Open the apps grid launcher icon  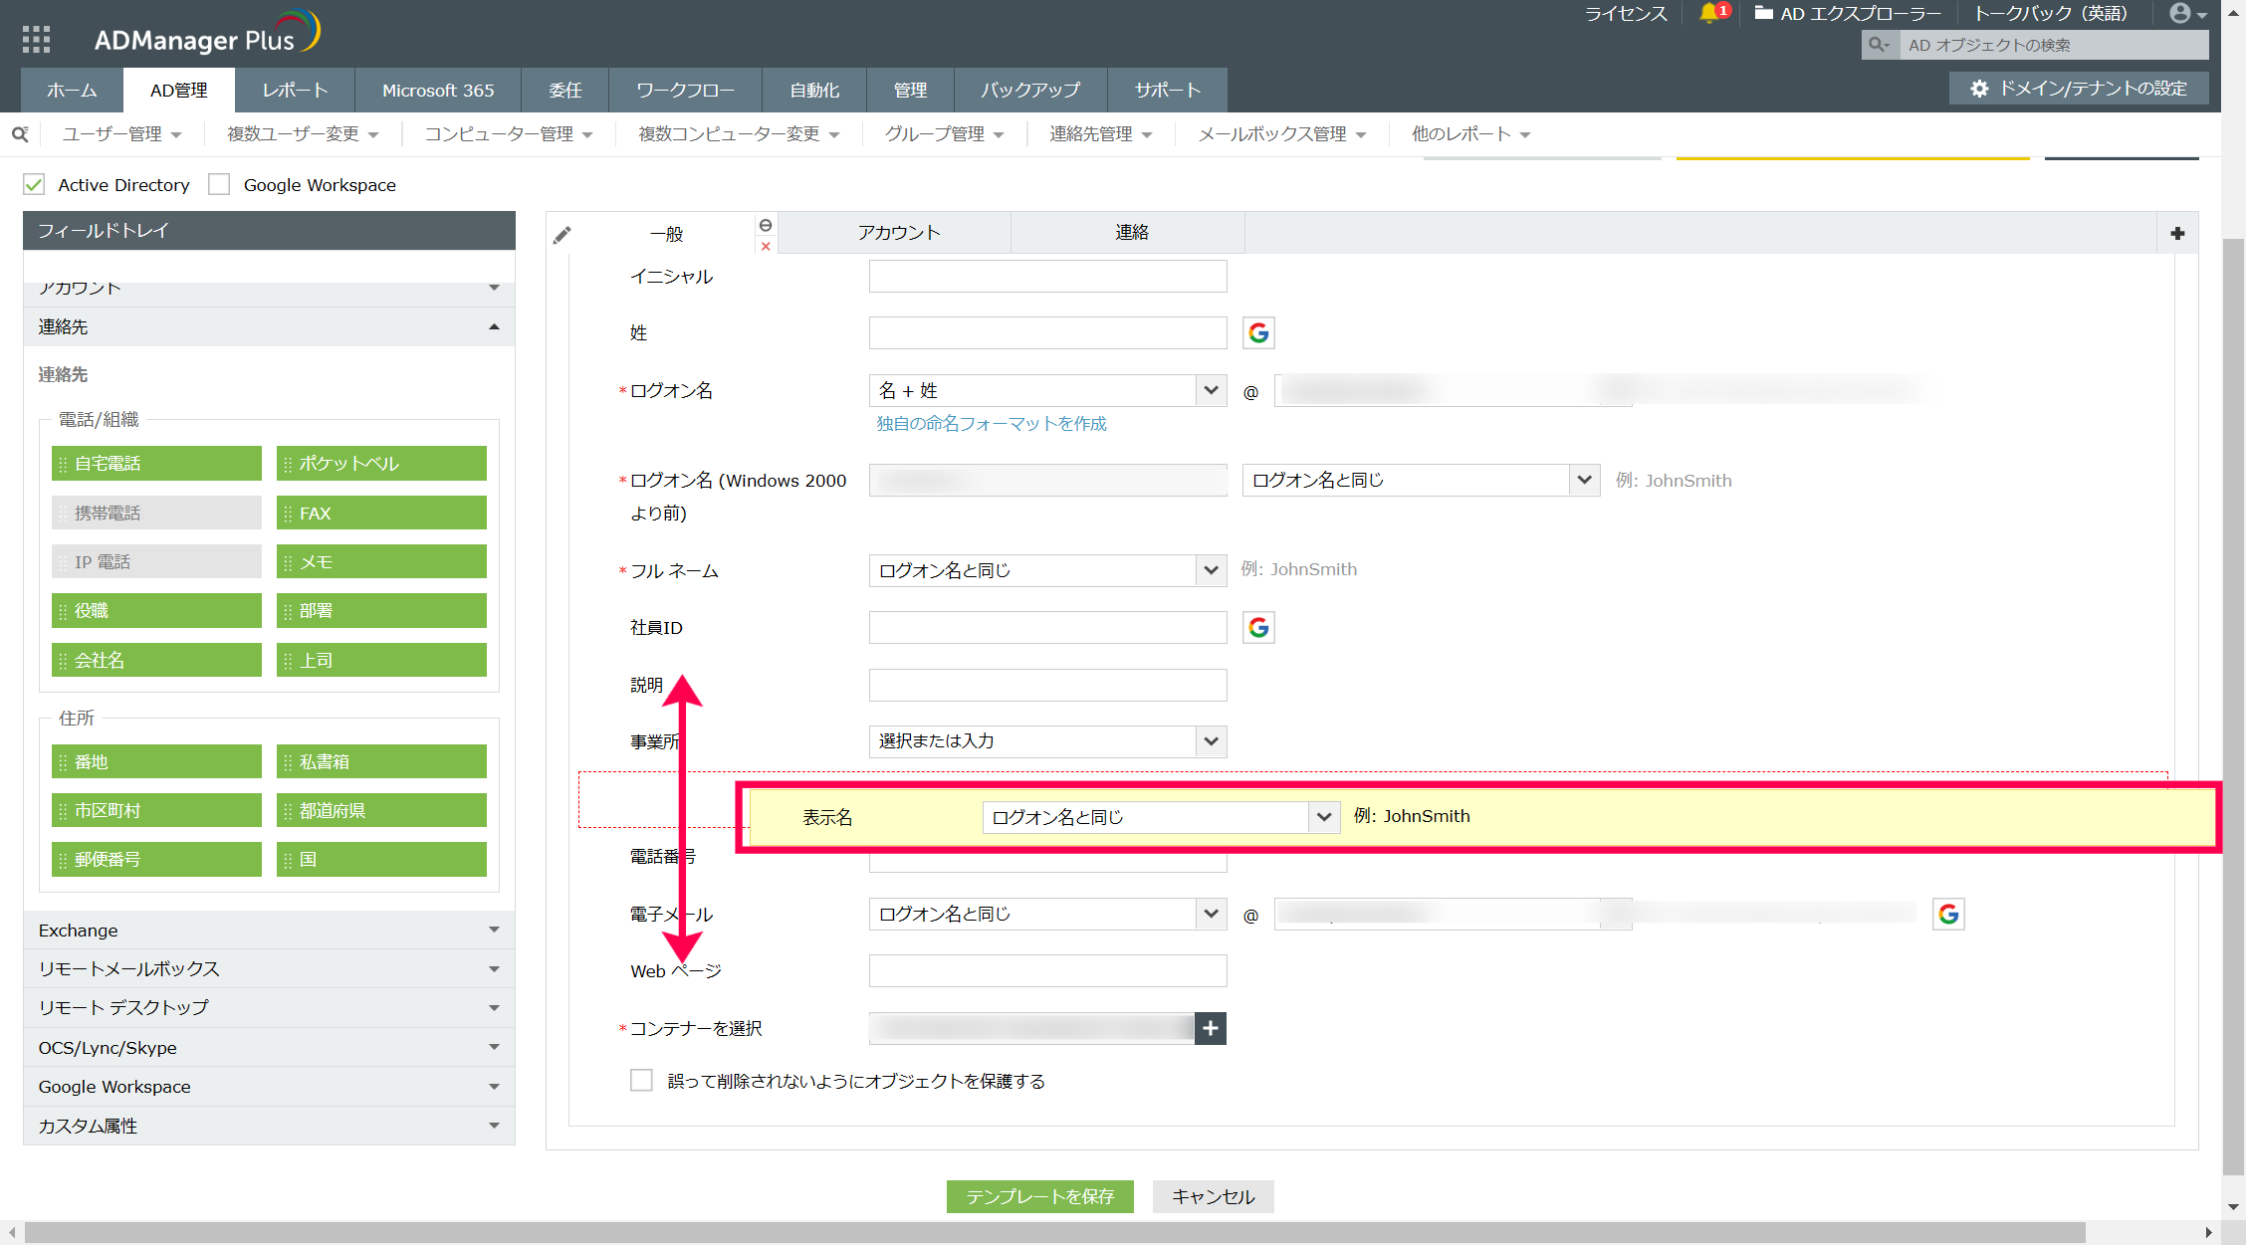click(36, 39)
